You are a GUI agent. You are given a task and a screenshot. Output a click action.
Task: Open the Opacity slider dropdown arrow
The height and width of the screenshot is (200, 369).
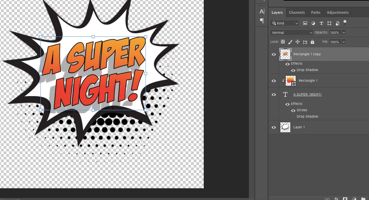coord(344,32)
